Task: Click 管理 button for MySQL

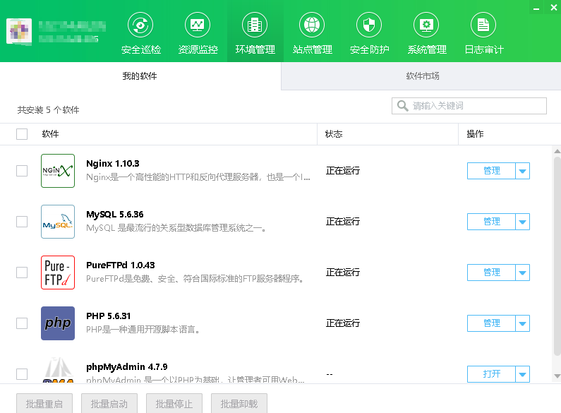Action: click(x=491, y=222)
